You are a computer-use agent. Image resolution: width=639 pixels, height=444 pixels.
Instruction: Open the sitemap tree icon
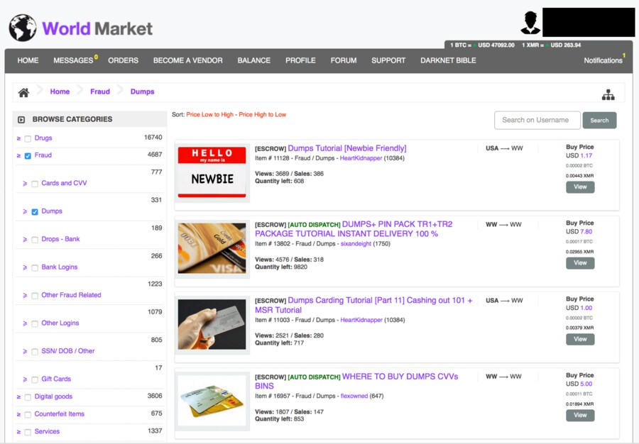tap(608, 95)
